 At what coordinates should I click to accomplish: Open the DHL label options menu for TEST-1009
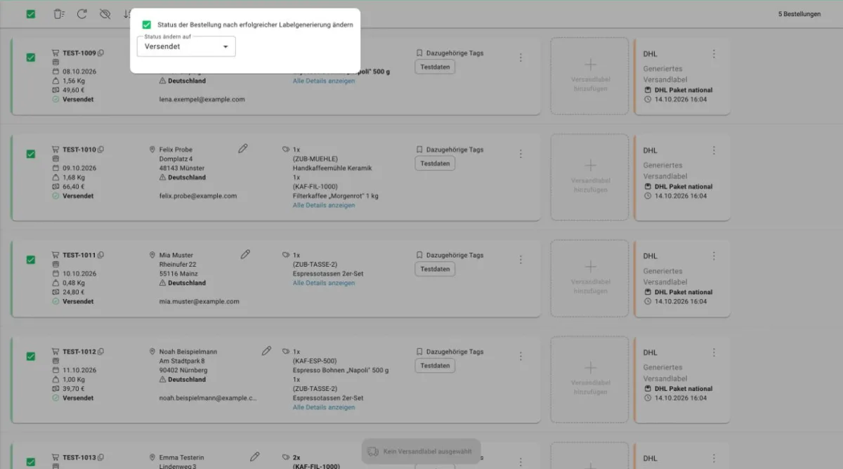click(x=714, y=54)
